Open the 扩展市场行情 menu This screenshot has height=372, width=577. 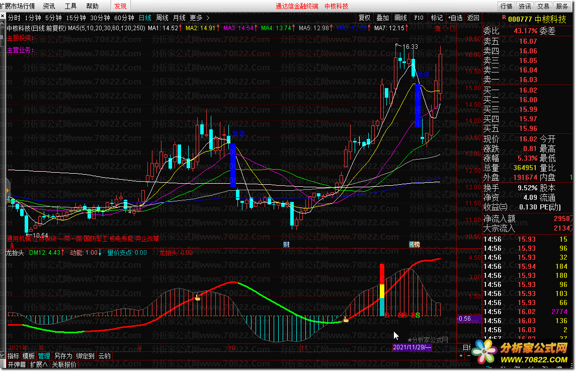[x=18, y=6]
